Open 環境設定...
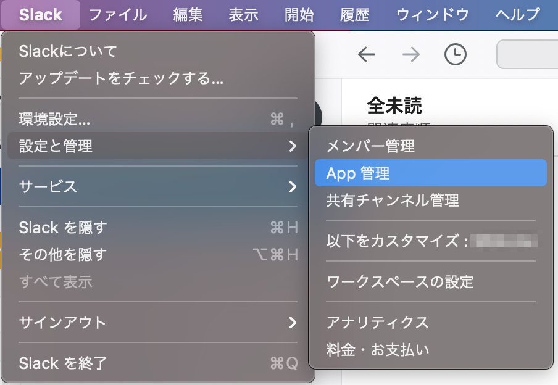Screen dimensions: 558x385 [157, 119]
